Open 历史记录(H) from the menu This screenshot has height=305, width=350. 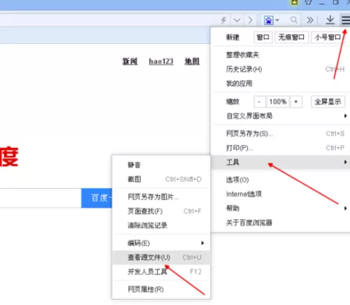(x=281, y=69)
